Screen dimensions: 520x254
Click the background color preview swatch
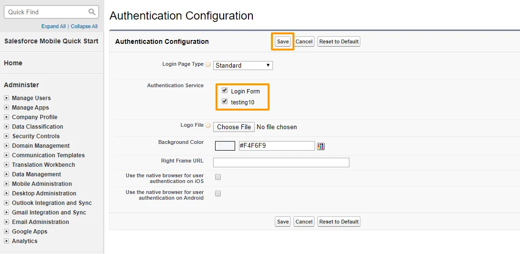225,146
